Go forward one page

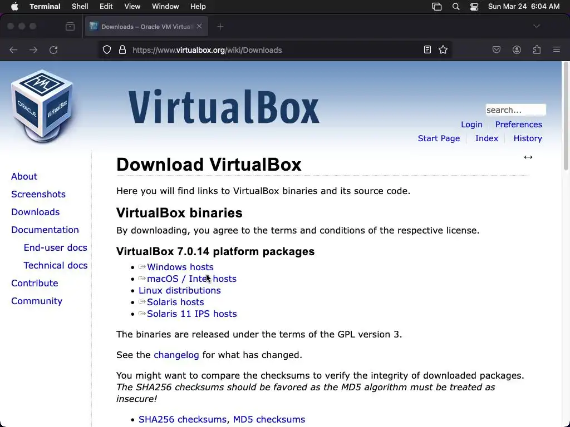[x=33, y=49]
